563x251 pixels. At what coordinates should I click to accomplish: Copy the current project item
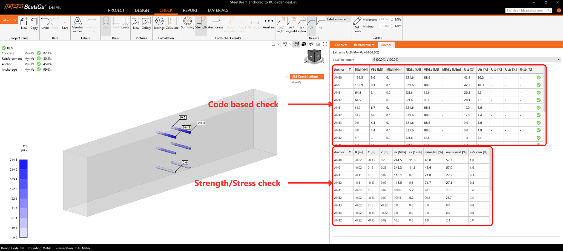pyautogui.click(x=34, y=23)
